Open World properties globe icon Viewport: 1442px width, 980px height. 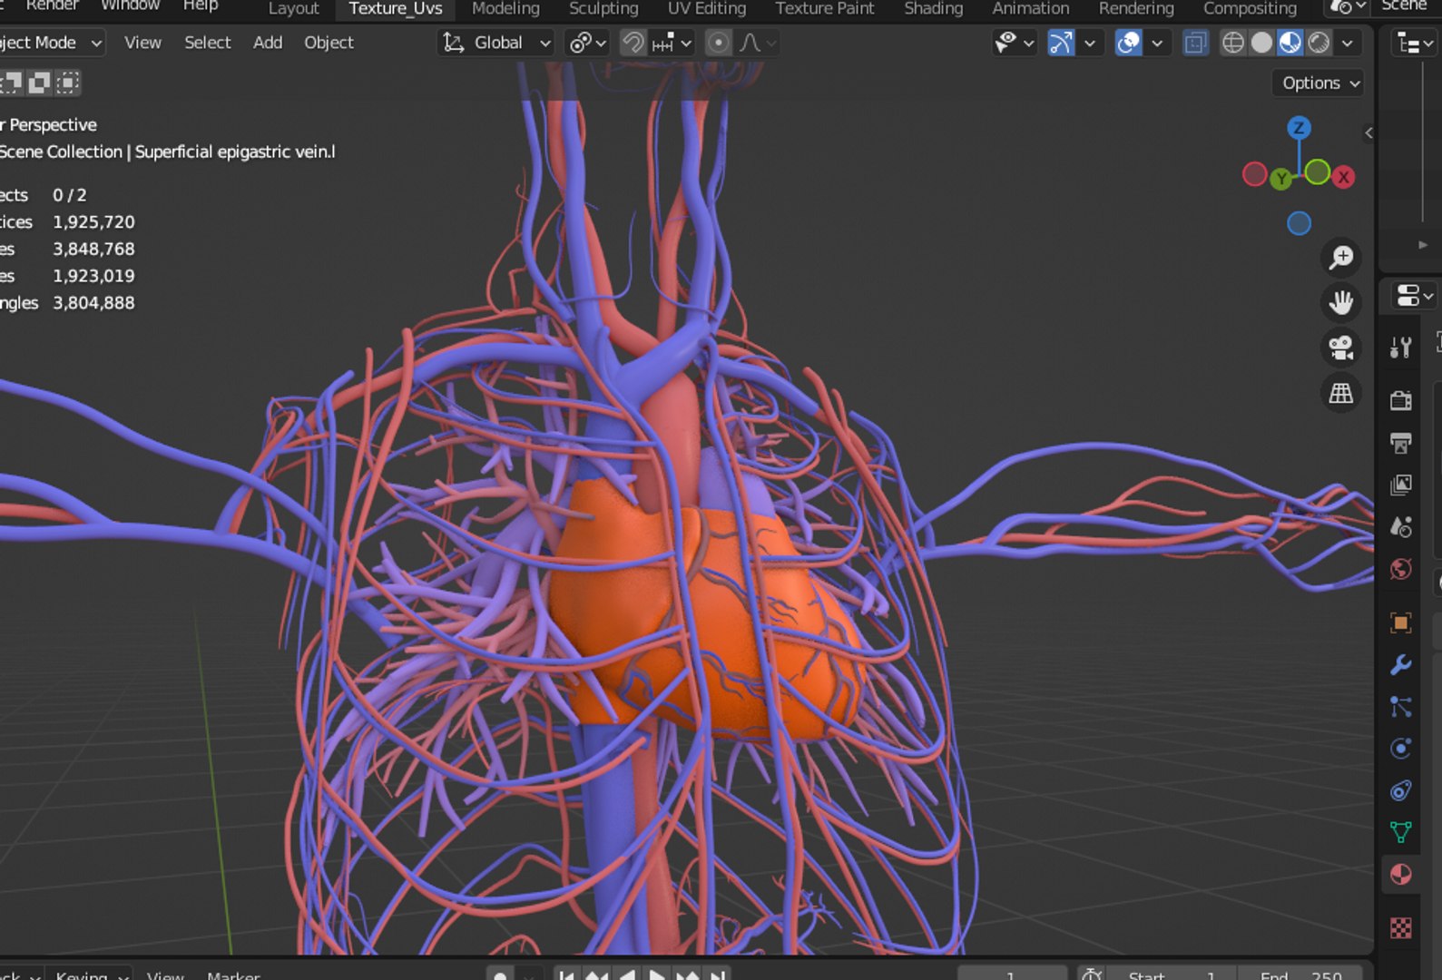[1400, 569]
